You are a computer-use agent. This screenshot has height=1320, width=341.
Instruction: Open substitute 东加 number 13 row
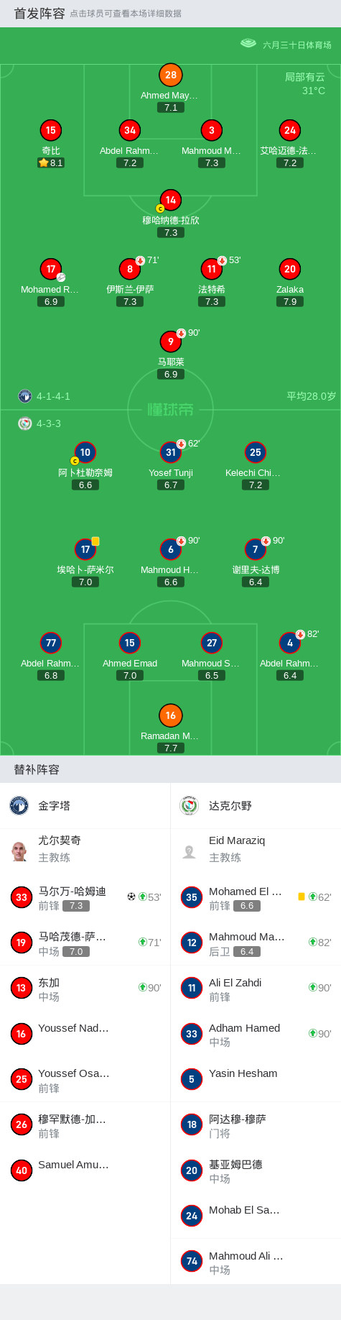pos(85,989)
